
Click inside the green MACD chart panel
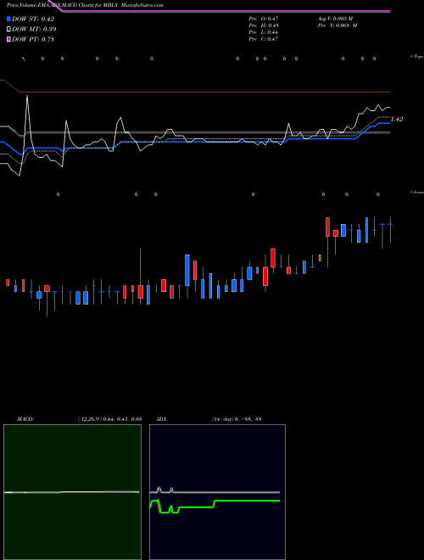coord(72,492)
